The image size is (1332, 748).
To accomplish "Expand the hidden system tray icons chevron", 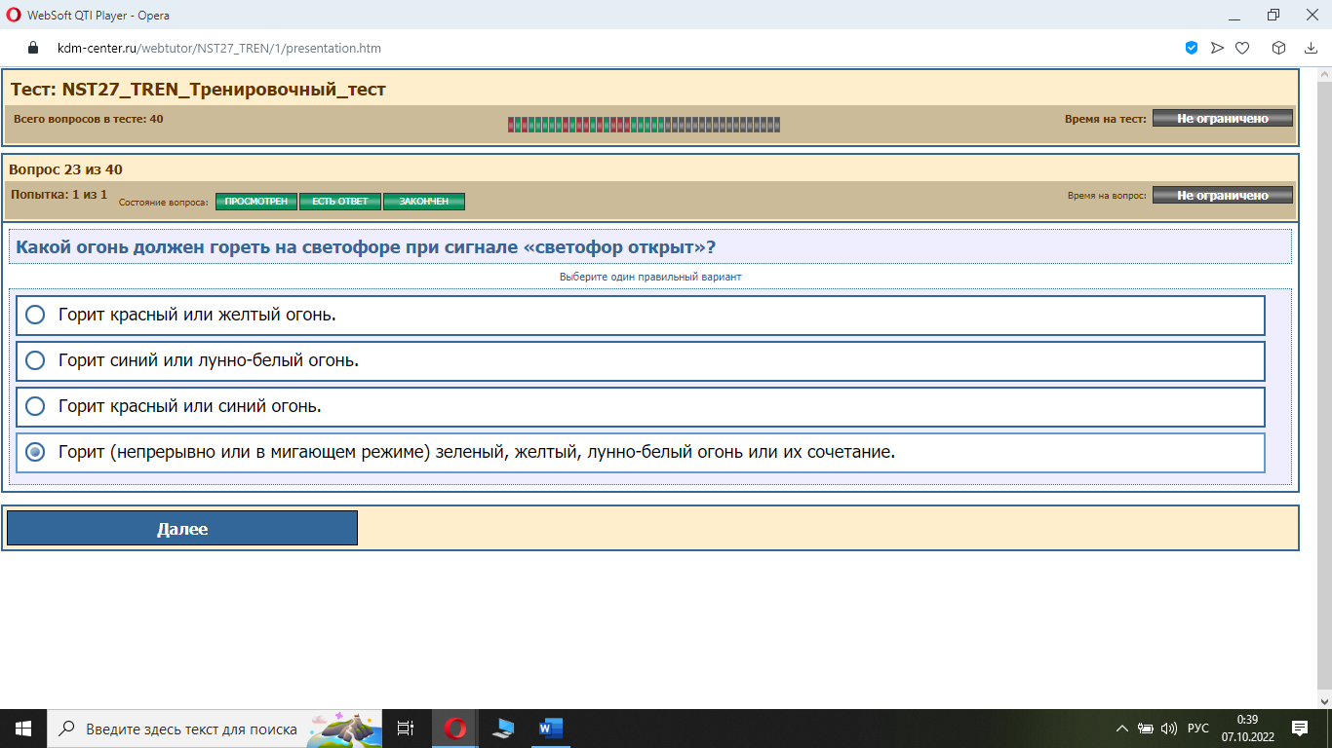I will [x=1122, y=729].
